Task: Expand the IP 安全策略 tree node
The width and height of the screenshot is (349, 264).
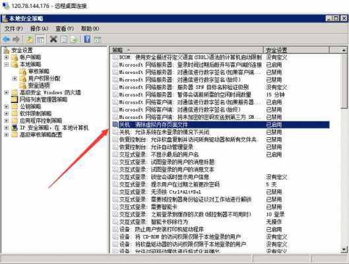Action: (x=7, y=128)
